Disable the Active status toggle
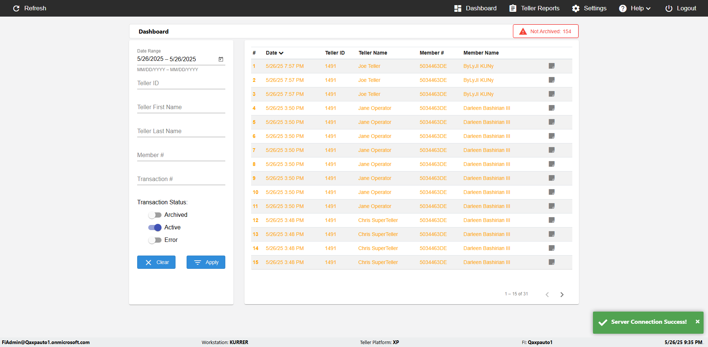708x347 pixels. (x=155, y=228)
